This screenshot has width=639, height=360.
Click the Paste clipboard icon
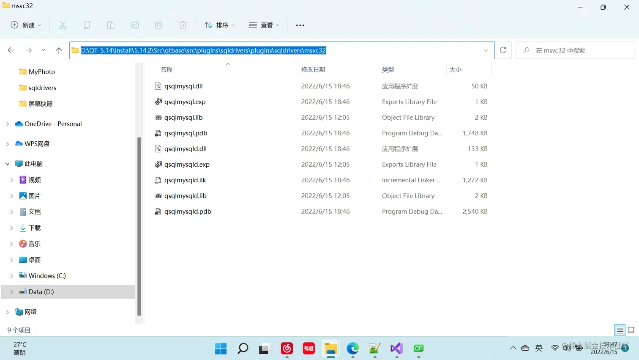[111, 25]
